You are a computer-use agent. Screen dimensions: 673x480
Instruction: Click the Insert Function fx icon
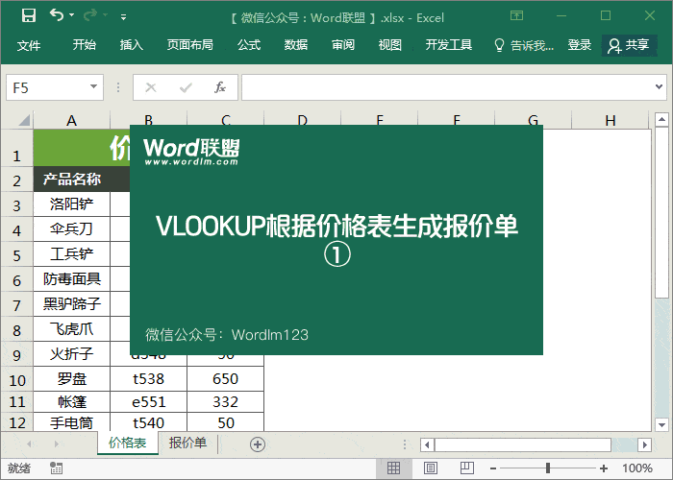coord(220,87)
